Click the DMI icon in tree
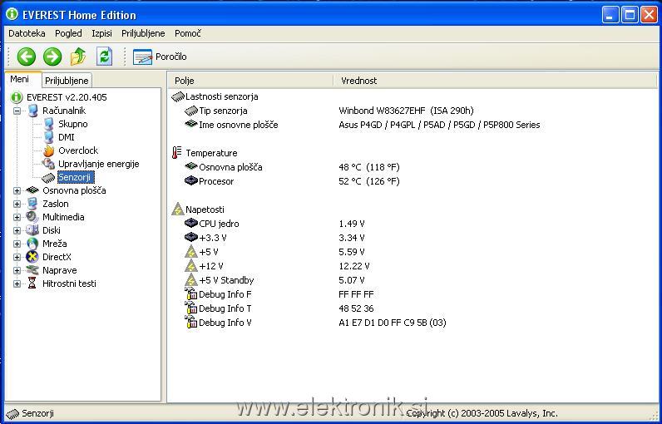Image resolution: width=662 pixels, height=424 pixels. coord(48,137)
